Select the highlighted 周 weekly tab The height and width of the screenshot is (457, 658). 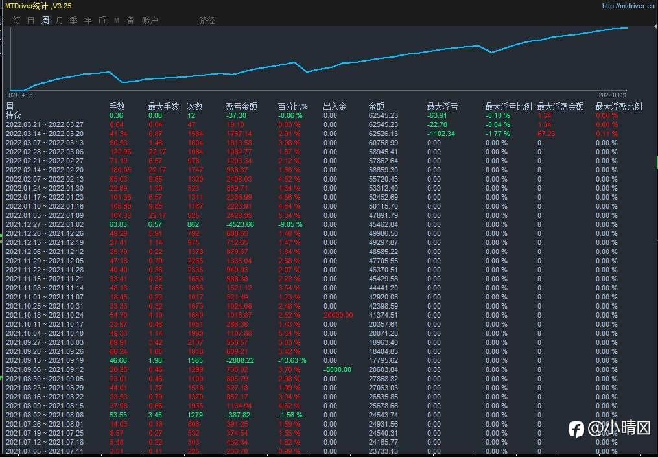tap(45, 20)
